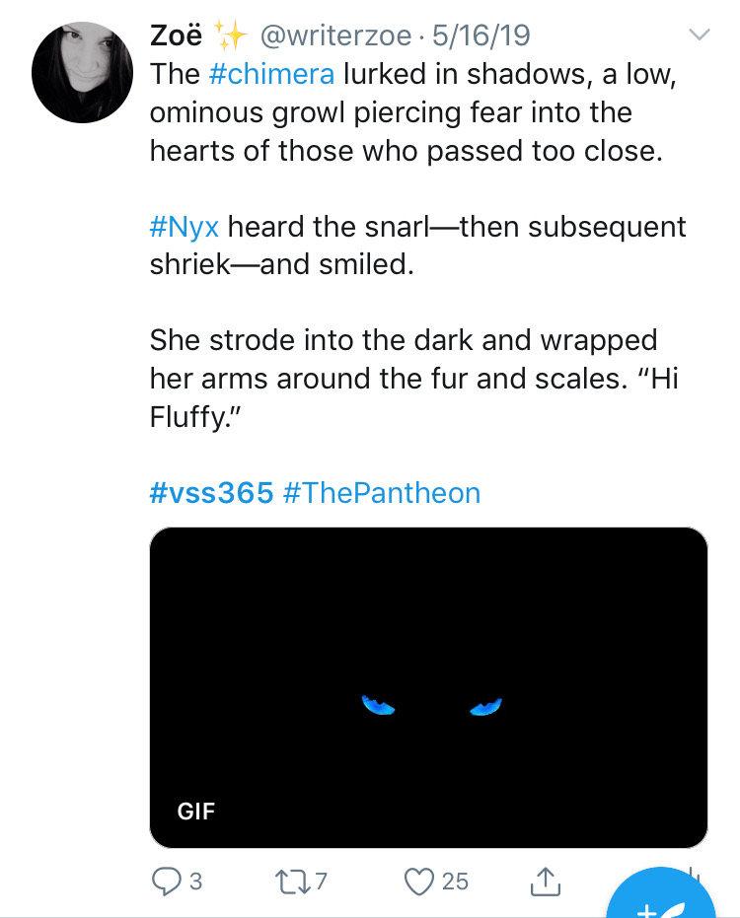Retweet this post using the retweet icon
Image resolution: width=740 pixels, height=918 pixels.
(x=294, y=882)
